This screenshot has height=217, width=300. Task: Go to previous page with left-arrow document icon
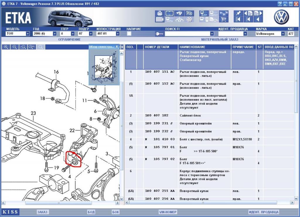click(248, 13)
